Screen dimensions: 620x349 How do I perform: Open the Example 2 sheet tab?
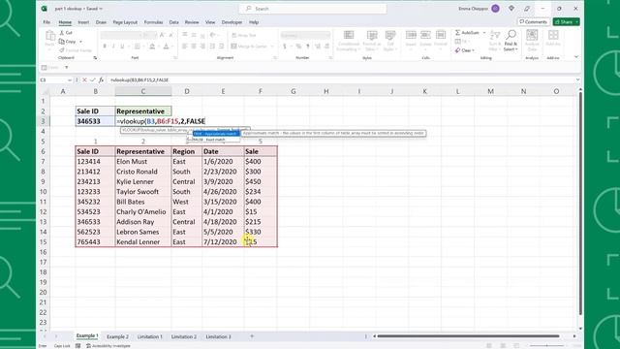coord(117,336)
